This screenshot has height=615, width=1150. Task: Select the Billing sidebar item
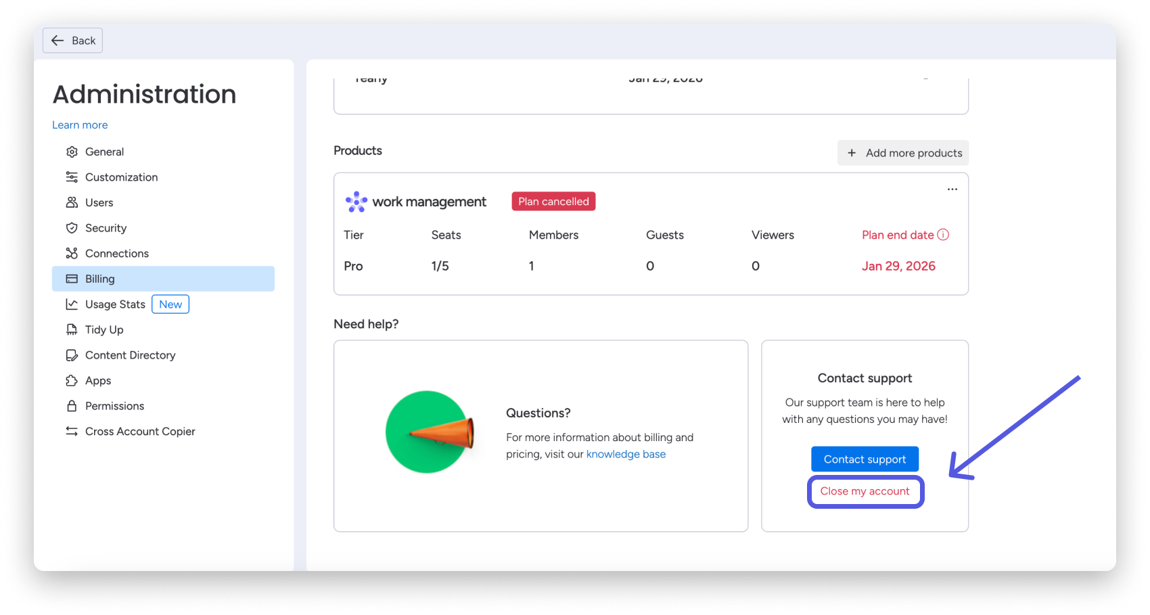[x=163, y=279]
